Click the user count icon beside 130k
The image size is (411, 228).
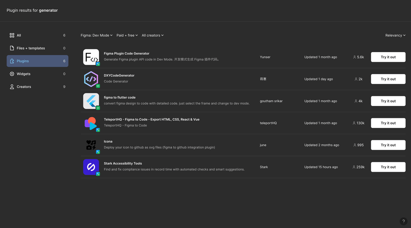click(354, 123)
